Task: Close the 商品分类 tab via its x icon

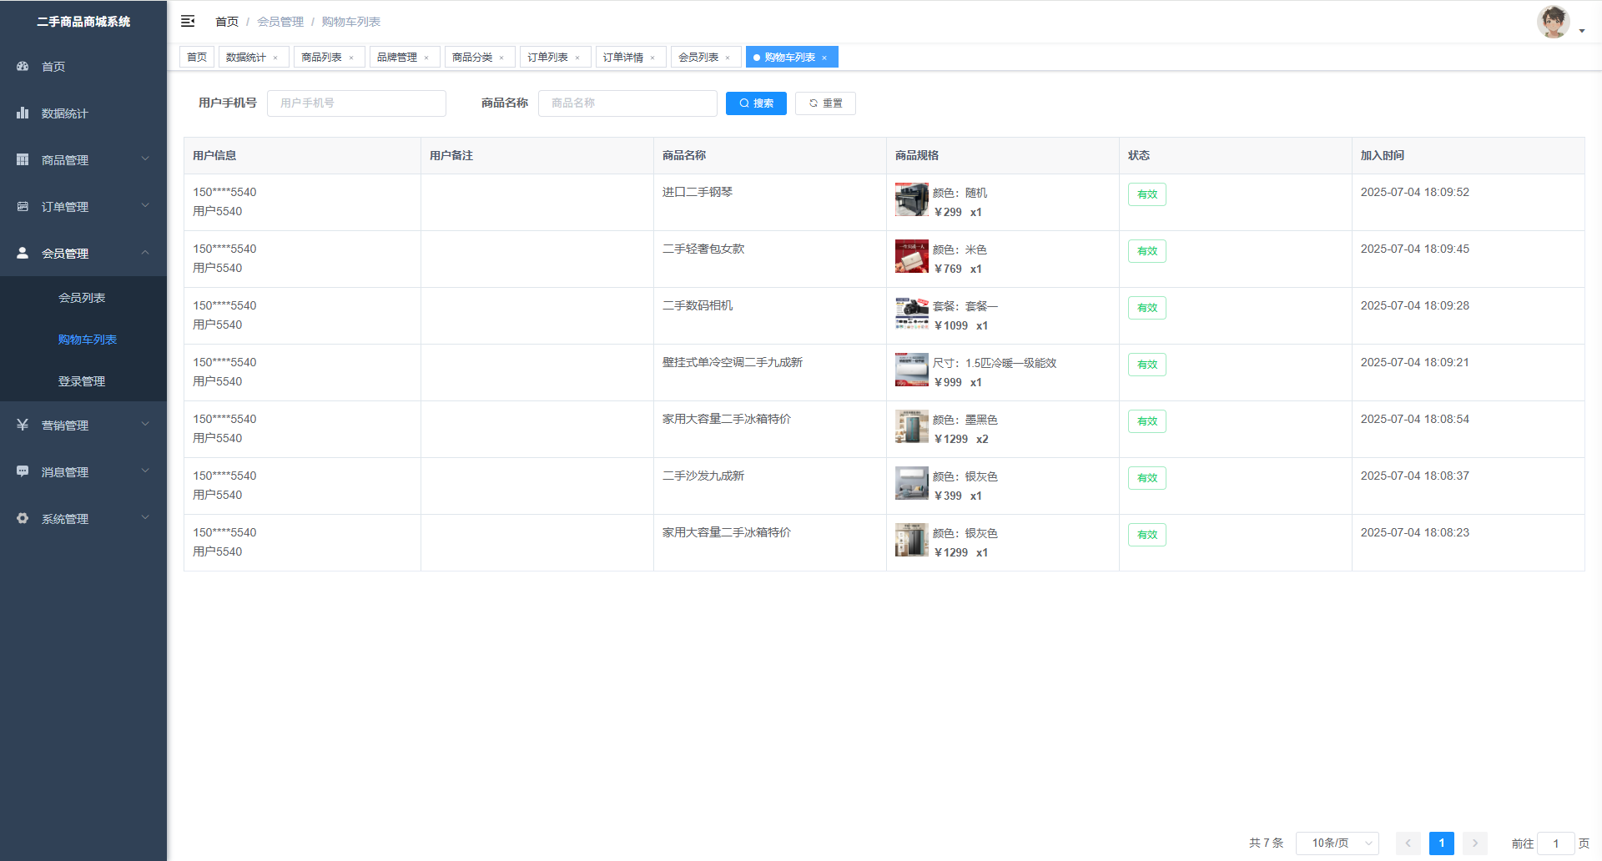Action: (x=501, y=58)
